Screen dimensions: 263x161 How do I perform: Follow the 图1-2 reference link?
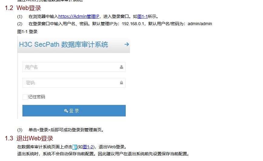coord(88,147)
